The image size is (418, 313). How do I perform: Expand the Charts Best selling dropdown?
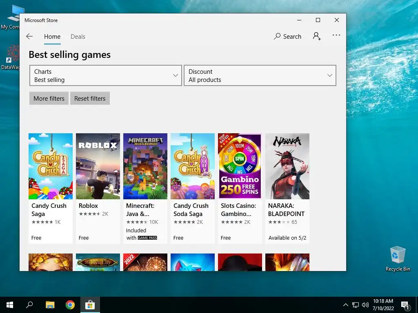[106, 75]
